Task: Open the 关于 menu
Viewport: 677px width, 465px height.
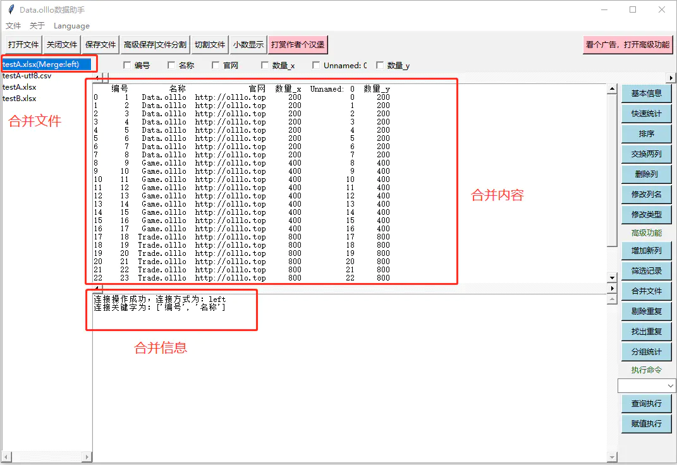Action: click(x=37, y=26)
